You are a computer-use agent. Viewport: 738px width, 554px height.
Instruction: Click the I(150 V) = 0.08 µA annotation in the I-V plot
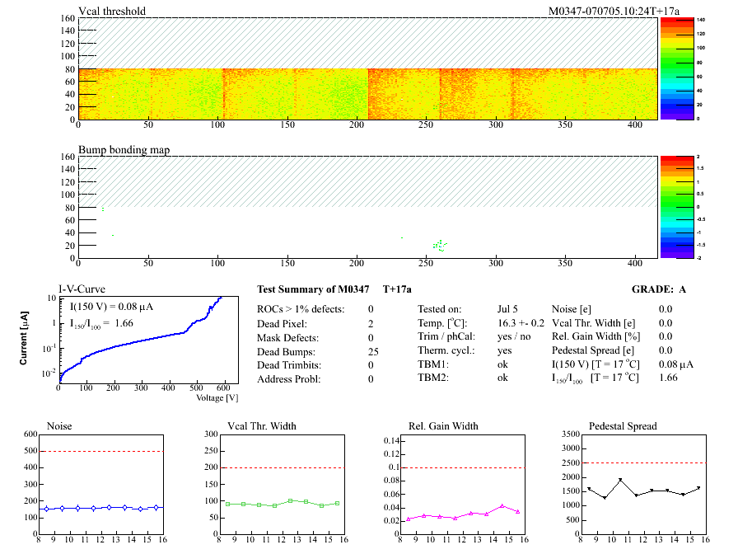pos(117,307)
